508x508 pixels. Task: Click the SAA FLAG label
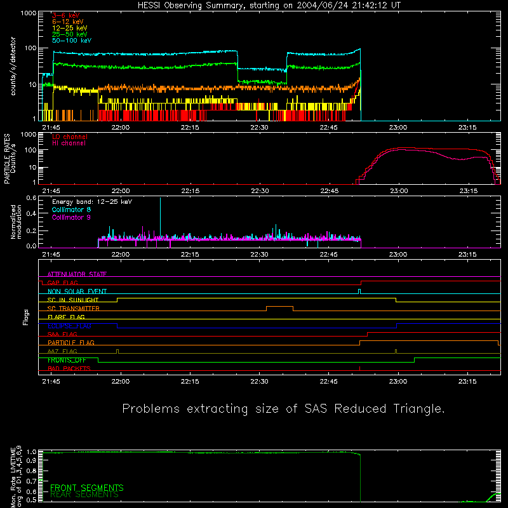62,334
